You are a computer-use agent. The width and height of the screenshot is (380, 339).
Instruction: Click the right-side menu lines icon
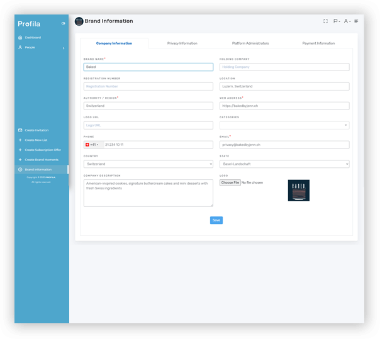356,21
